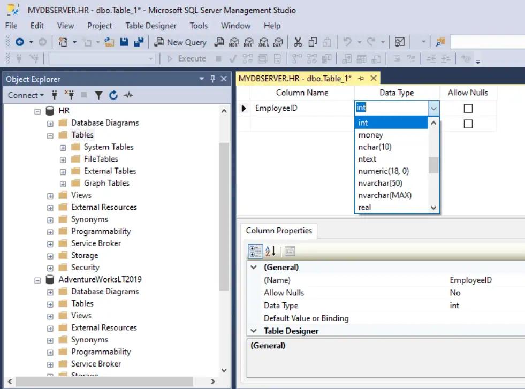525x389 pixels.
Task: Collapse the Table Designer properties section
Action: coord(254,331)
